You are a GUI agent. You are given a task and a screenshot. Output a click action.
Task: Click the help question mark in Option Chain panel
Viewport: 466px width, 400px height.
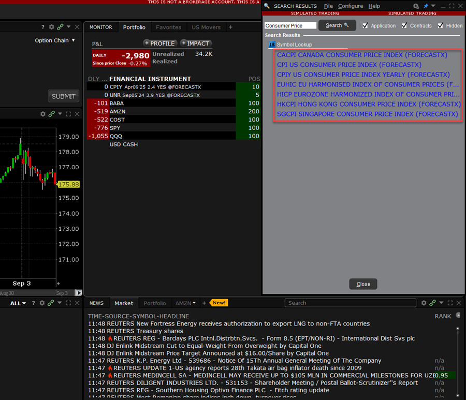(43, 27)
